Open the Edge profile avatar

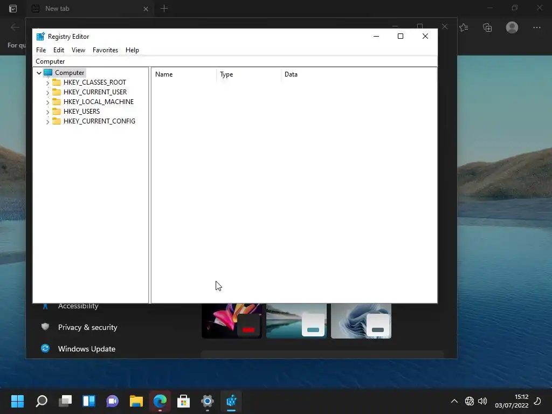click(x=512, y=27)
